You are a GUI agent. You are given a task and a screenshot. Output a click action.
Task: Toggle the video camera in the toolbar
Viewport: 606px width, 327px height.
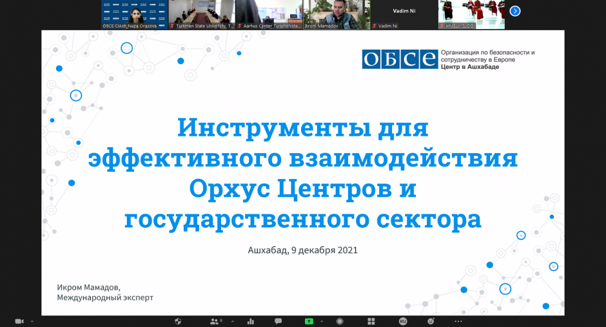[x=19, y=321]
